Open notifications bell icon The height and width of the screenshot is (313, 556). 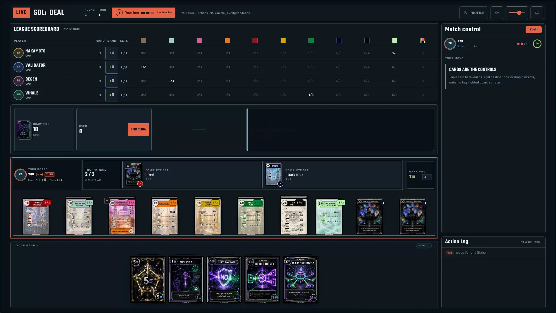(537, 13)
